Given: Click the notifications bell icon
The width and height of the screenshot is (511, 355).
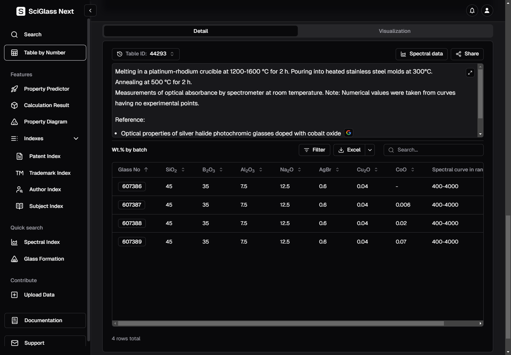Looking at the screenshot, I should pyautogui.click(x=472, y=11).
